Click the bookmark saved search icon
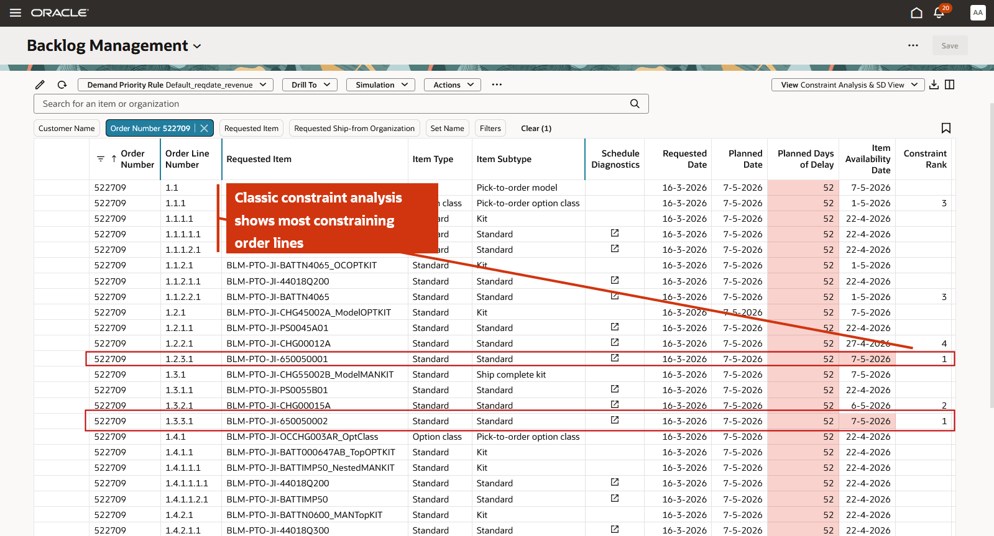The image size is (994, 536). pyautogui.click(x=946, y=128)
